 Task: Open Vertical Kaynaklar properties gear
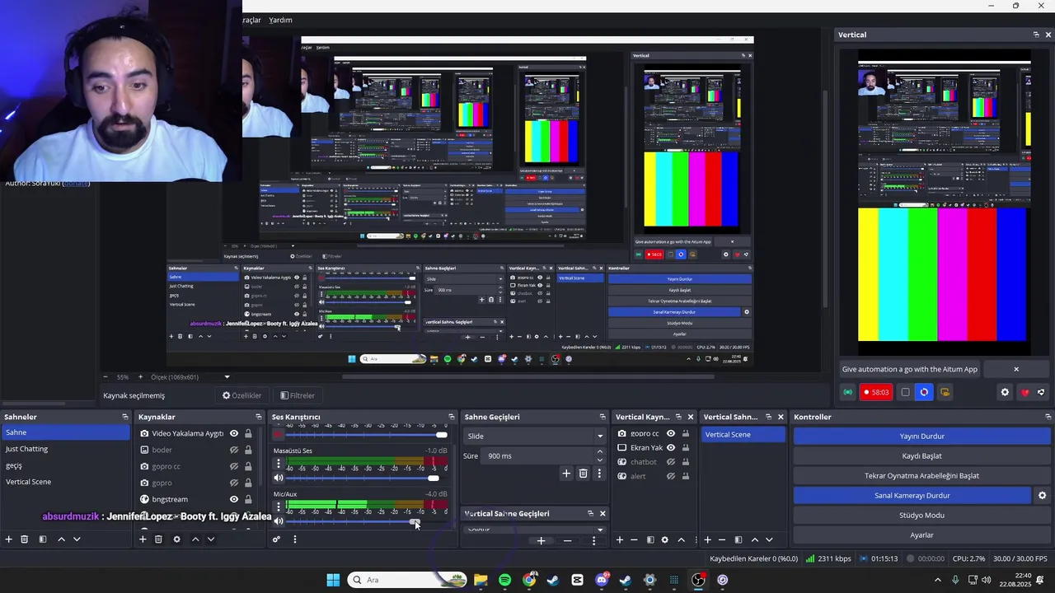tap(664, 540)
